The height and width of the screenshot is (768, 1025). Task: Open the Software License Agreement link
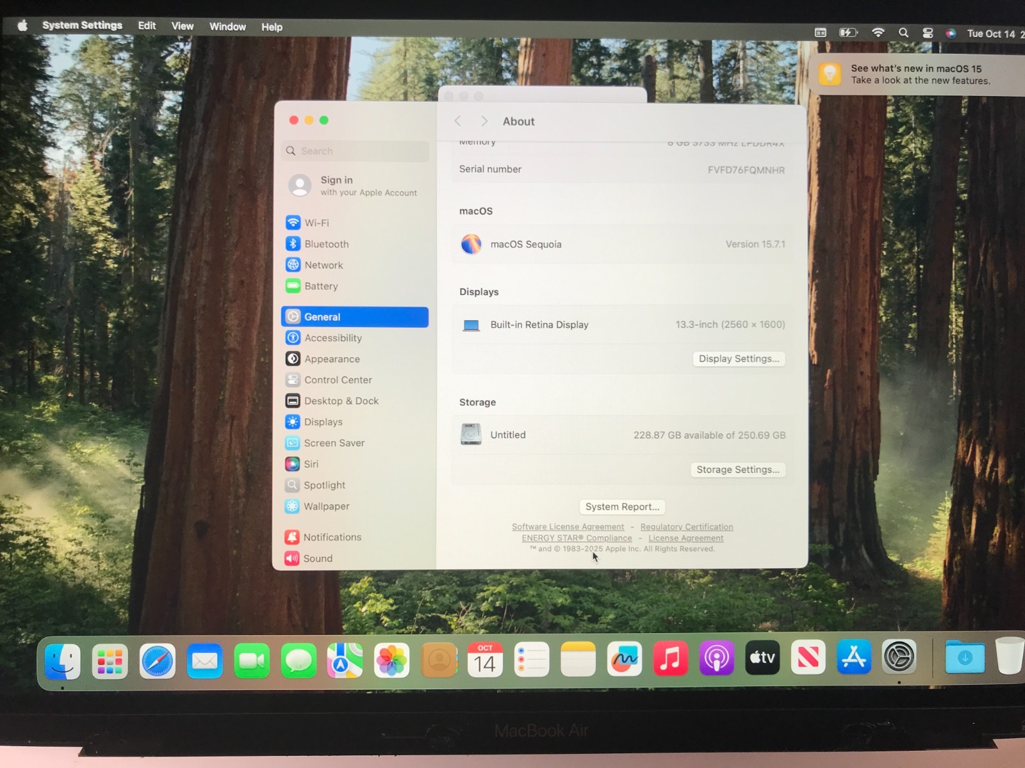(568, 527)
